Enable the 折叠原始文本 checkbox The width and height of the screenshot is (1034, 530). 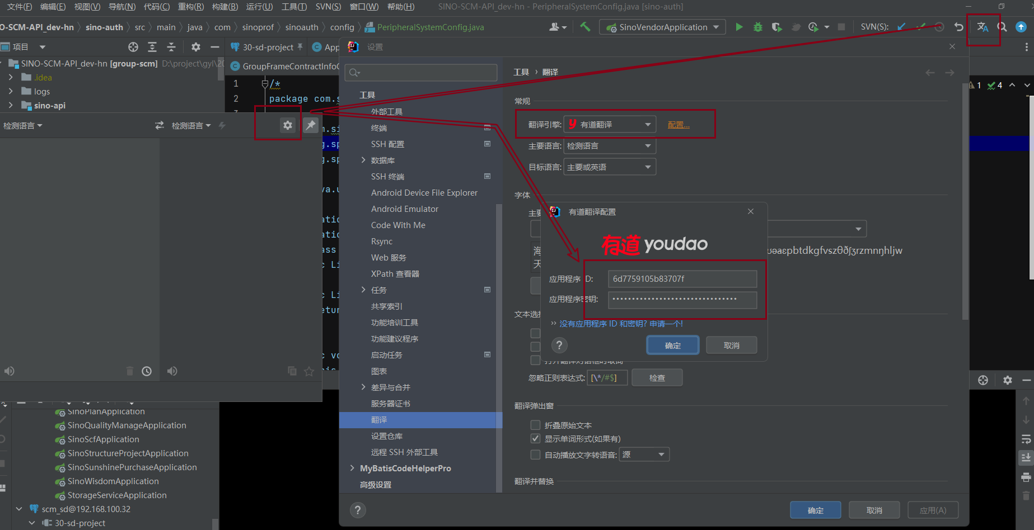click(x=535, y=425)
